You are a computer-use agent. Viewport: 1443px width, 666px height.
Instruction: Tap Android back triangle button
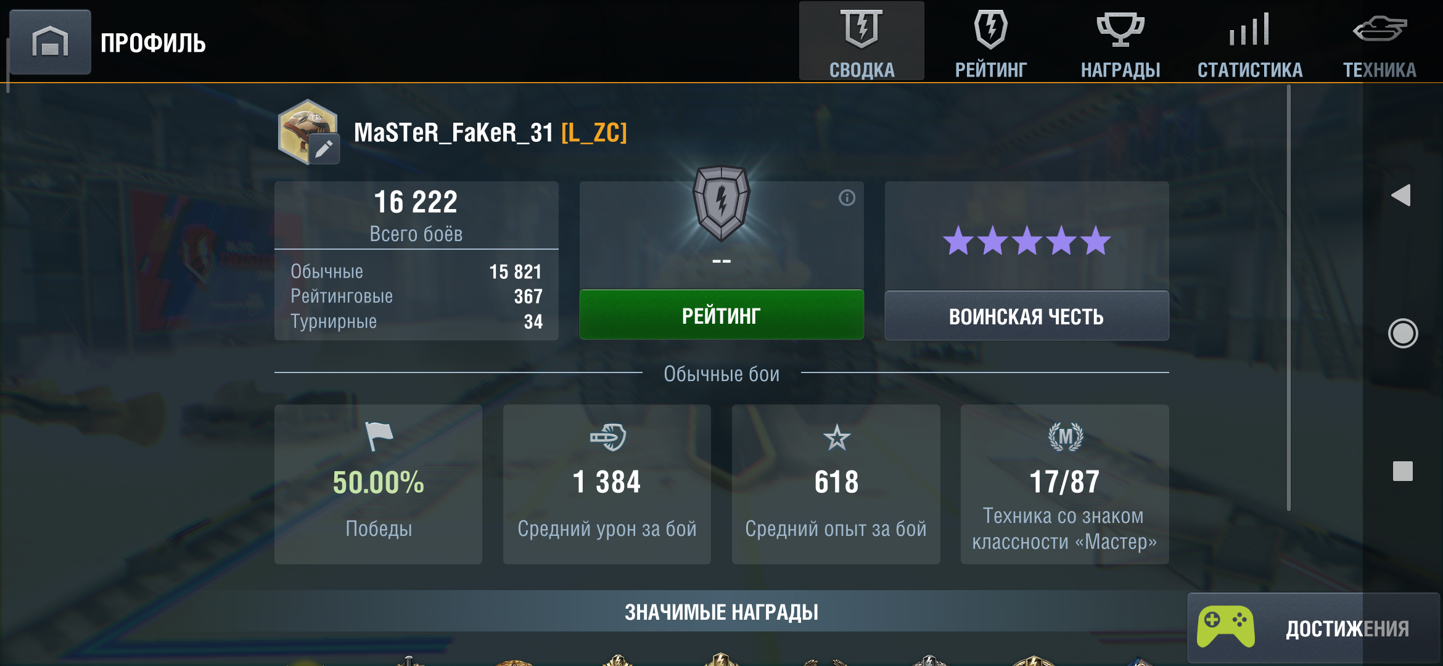[x=1401, y=195]
